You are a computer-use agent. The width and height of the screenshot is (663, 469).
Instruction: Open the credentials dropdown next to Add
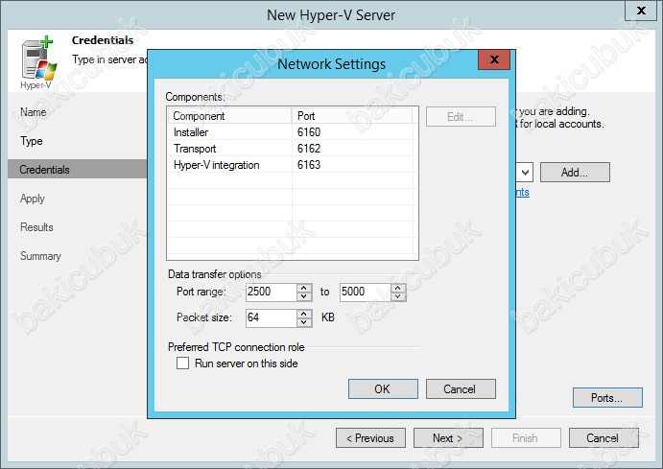point(525,173)
